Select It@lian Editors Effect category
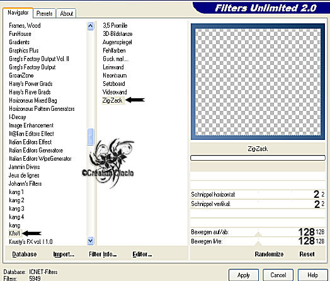The image size is (330, 281). click(x=31, y=134)
